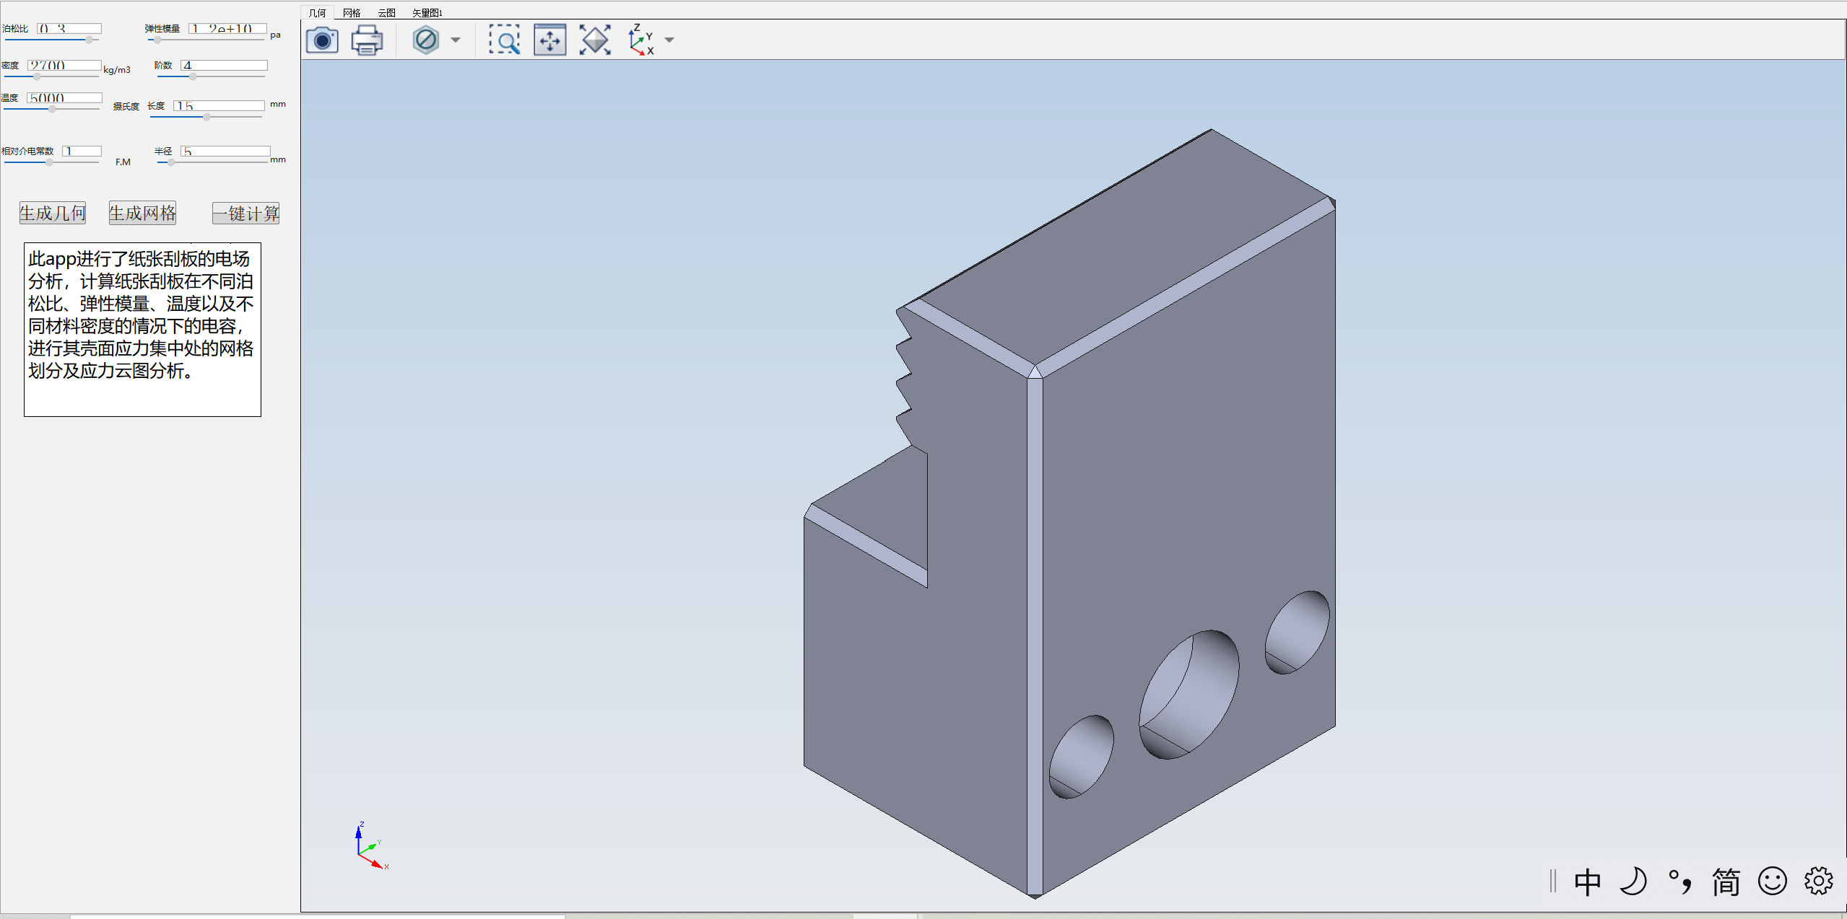Focus the 长度 input field

tap(220, 105)
